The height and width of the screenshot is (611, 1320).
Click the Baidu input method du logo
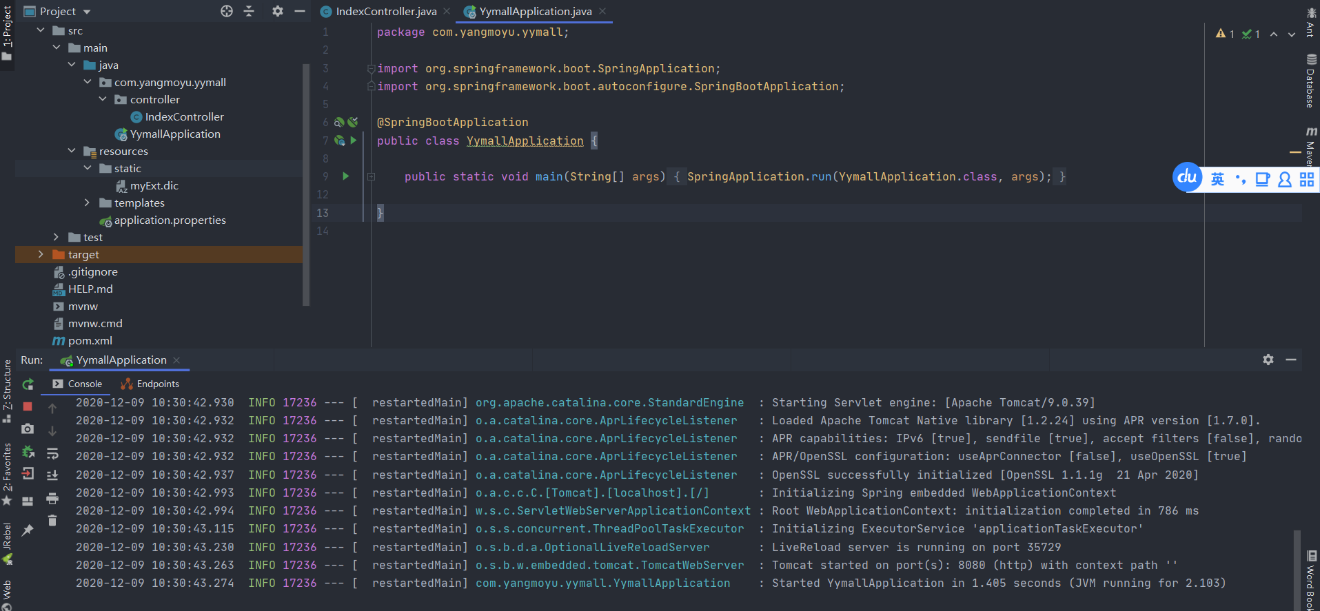point(1188,178)
